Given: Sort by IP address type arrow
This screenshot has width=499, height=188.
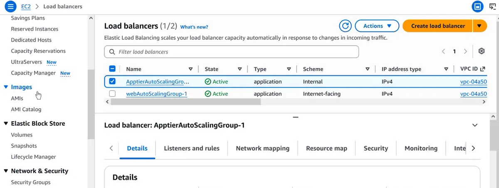Looking at the screenshot, I should pos(446,69).
